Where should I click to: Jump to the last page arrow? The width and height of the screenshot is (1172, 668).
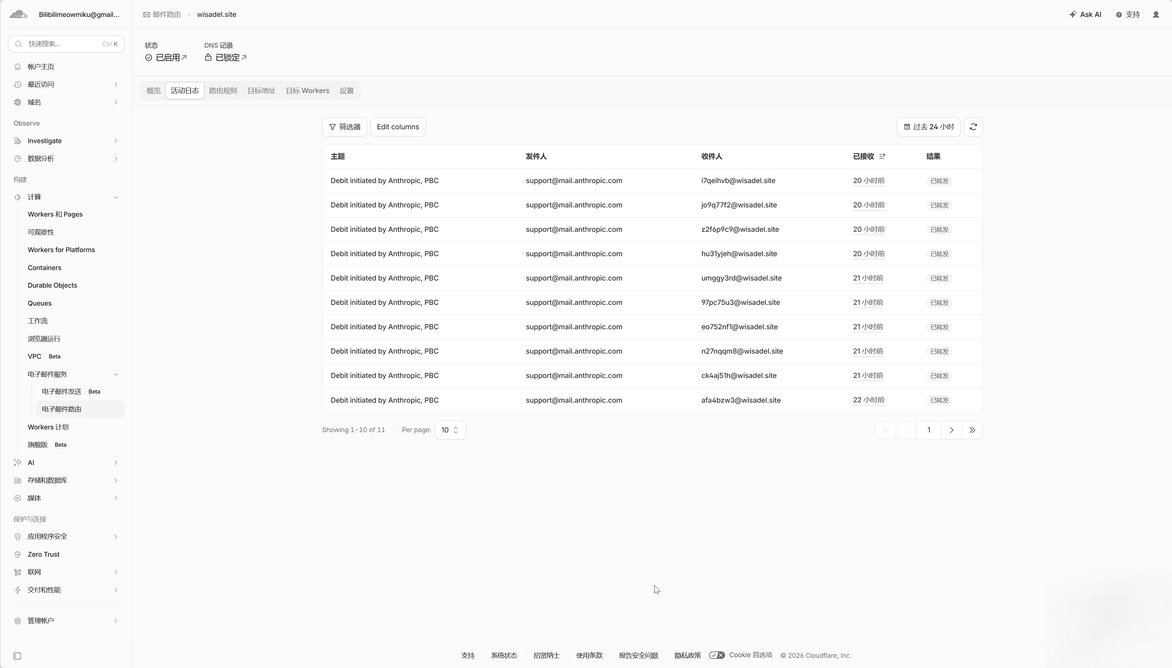coord(972,430)
